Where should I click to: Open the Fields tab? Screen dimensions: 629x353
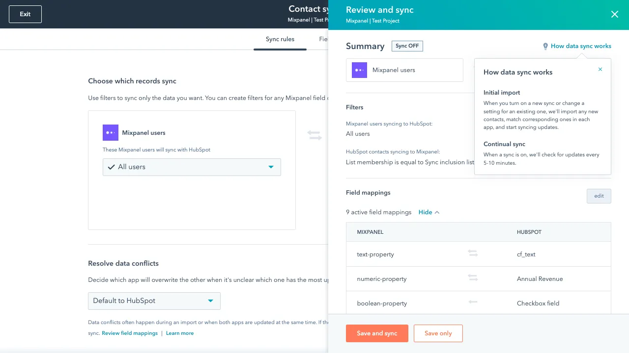(x=323, y=39)
